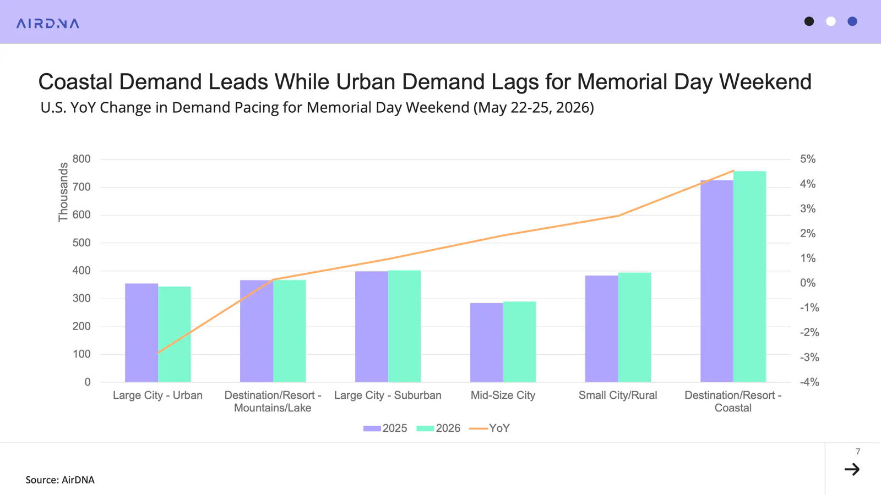Click the 2026 legend swatch
Viewport: 881px width, 495px height.
(x=425, y=428)
